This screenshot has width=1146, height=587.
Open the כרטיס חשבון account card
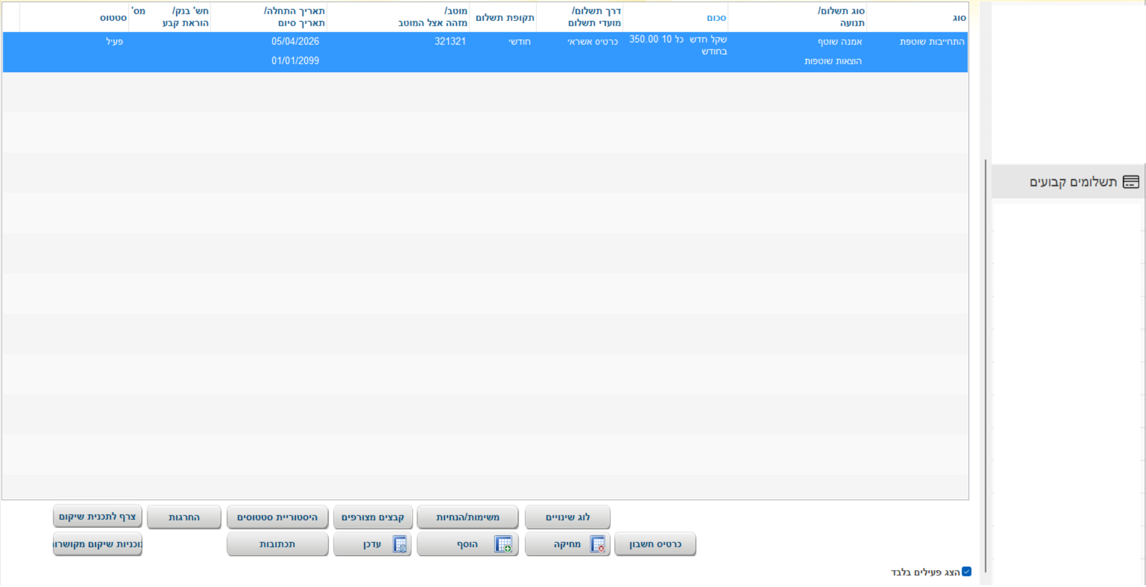tap(654, 544)
